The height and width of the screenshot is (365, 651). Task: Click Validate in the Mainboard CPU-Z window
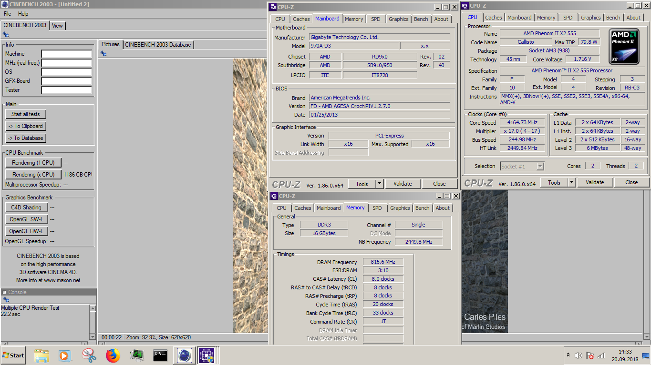403,184
